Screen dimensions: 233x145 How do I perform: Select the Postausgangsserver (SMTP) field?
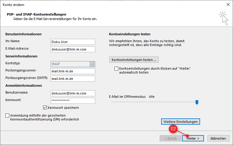coord(73,79)
